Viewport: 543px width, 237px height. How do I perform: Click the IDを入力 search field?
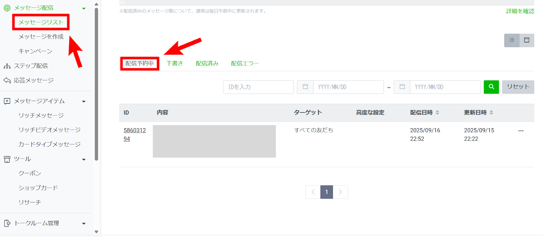click(258, 87)
